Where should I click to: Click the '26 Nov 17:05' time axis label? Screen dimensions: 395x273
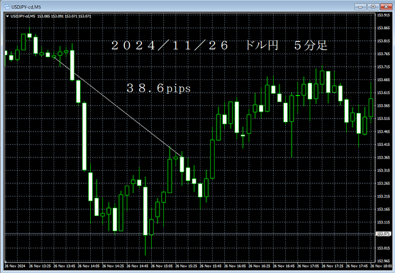click(308, 266)
